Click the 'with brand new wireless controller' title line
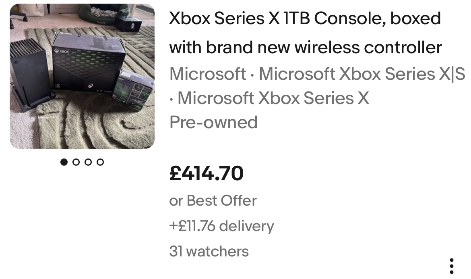 (306, 48)
